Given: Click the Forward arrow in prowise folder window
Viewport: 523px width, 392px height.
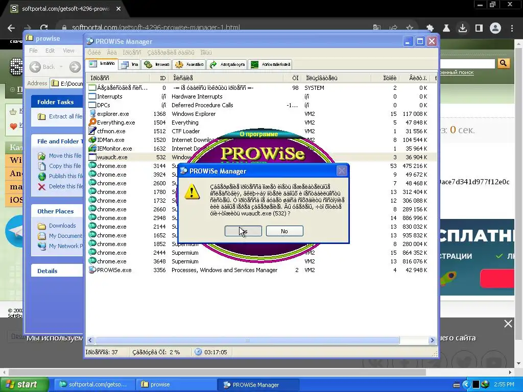Looking at the screenshot, I should (x=76, y=67).
